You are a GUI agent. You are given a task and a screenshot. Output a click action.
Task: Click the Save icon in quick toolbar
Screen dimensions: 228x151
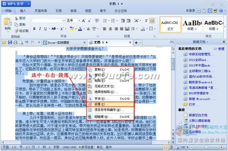[x=10, y=42]
